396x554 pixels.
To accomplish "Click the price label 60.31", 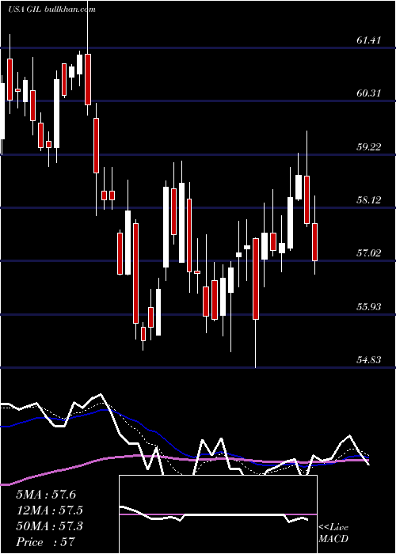I will point(369,93).
